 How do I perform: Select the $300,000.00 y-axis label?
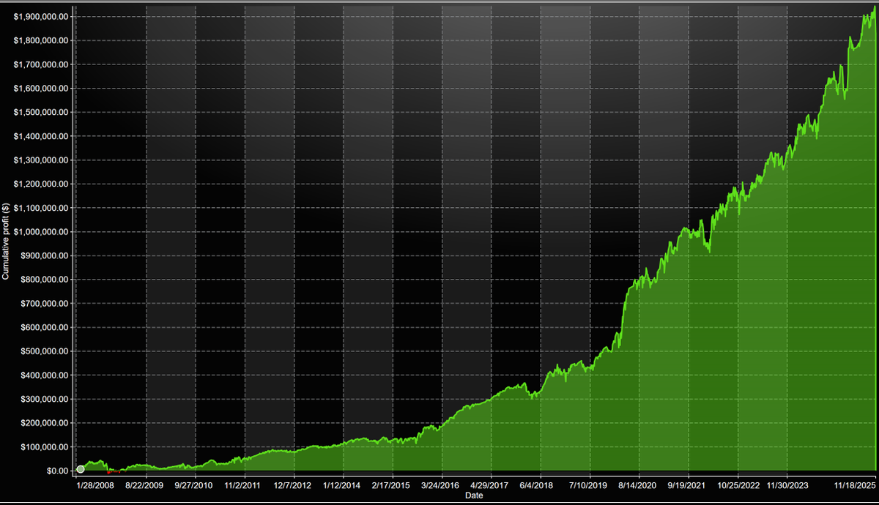pos(46,399)
